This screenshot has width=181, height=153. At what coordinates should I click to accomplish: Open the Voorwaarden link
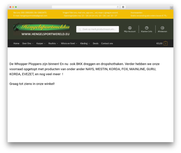coord(136,13)
